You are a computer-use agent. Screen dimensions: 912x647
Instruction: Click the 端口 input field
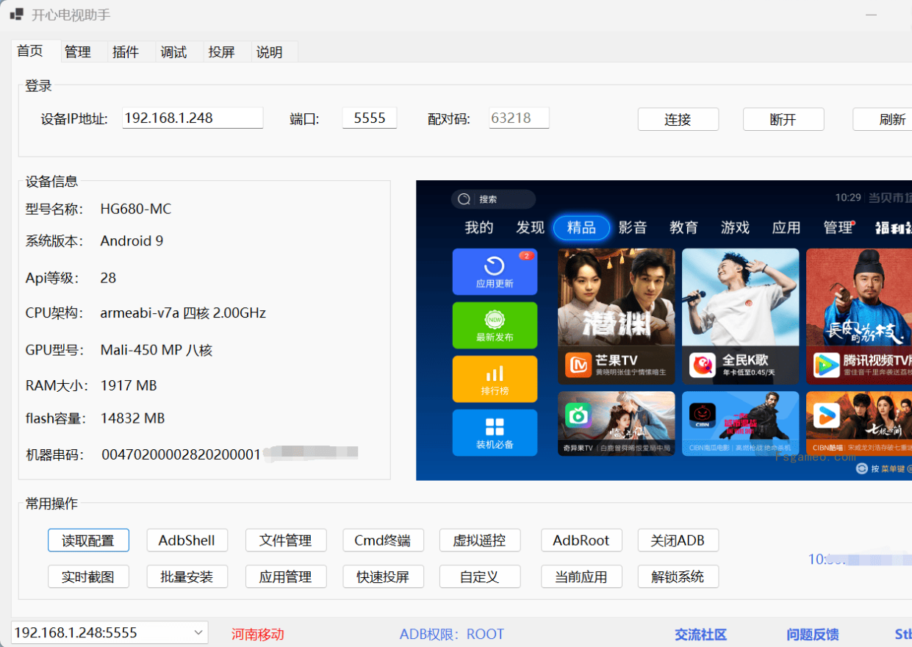coord(370,118)
